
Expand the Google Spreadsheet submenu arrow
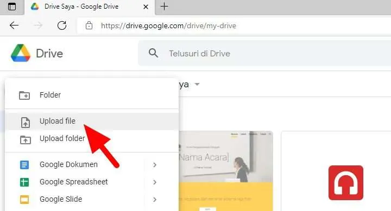(x=155, y=182)
